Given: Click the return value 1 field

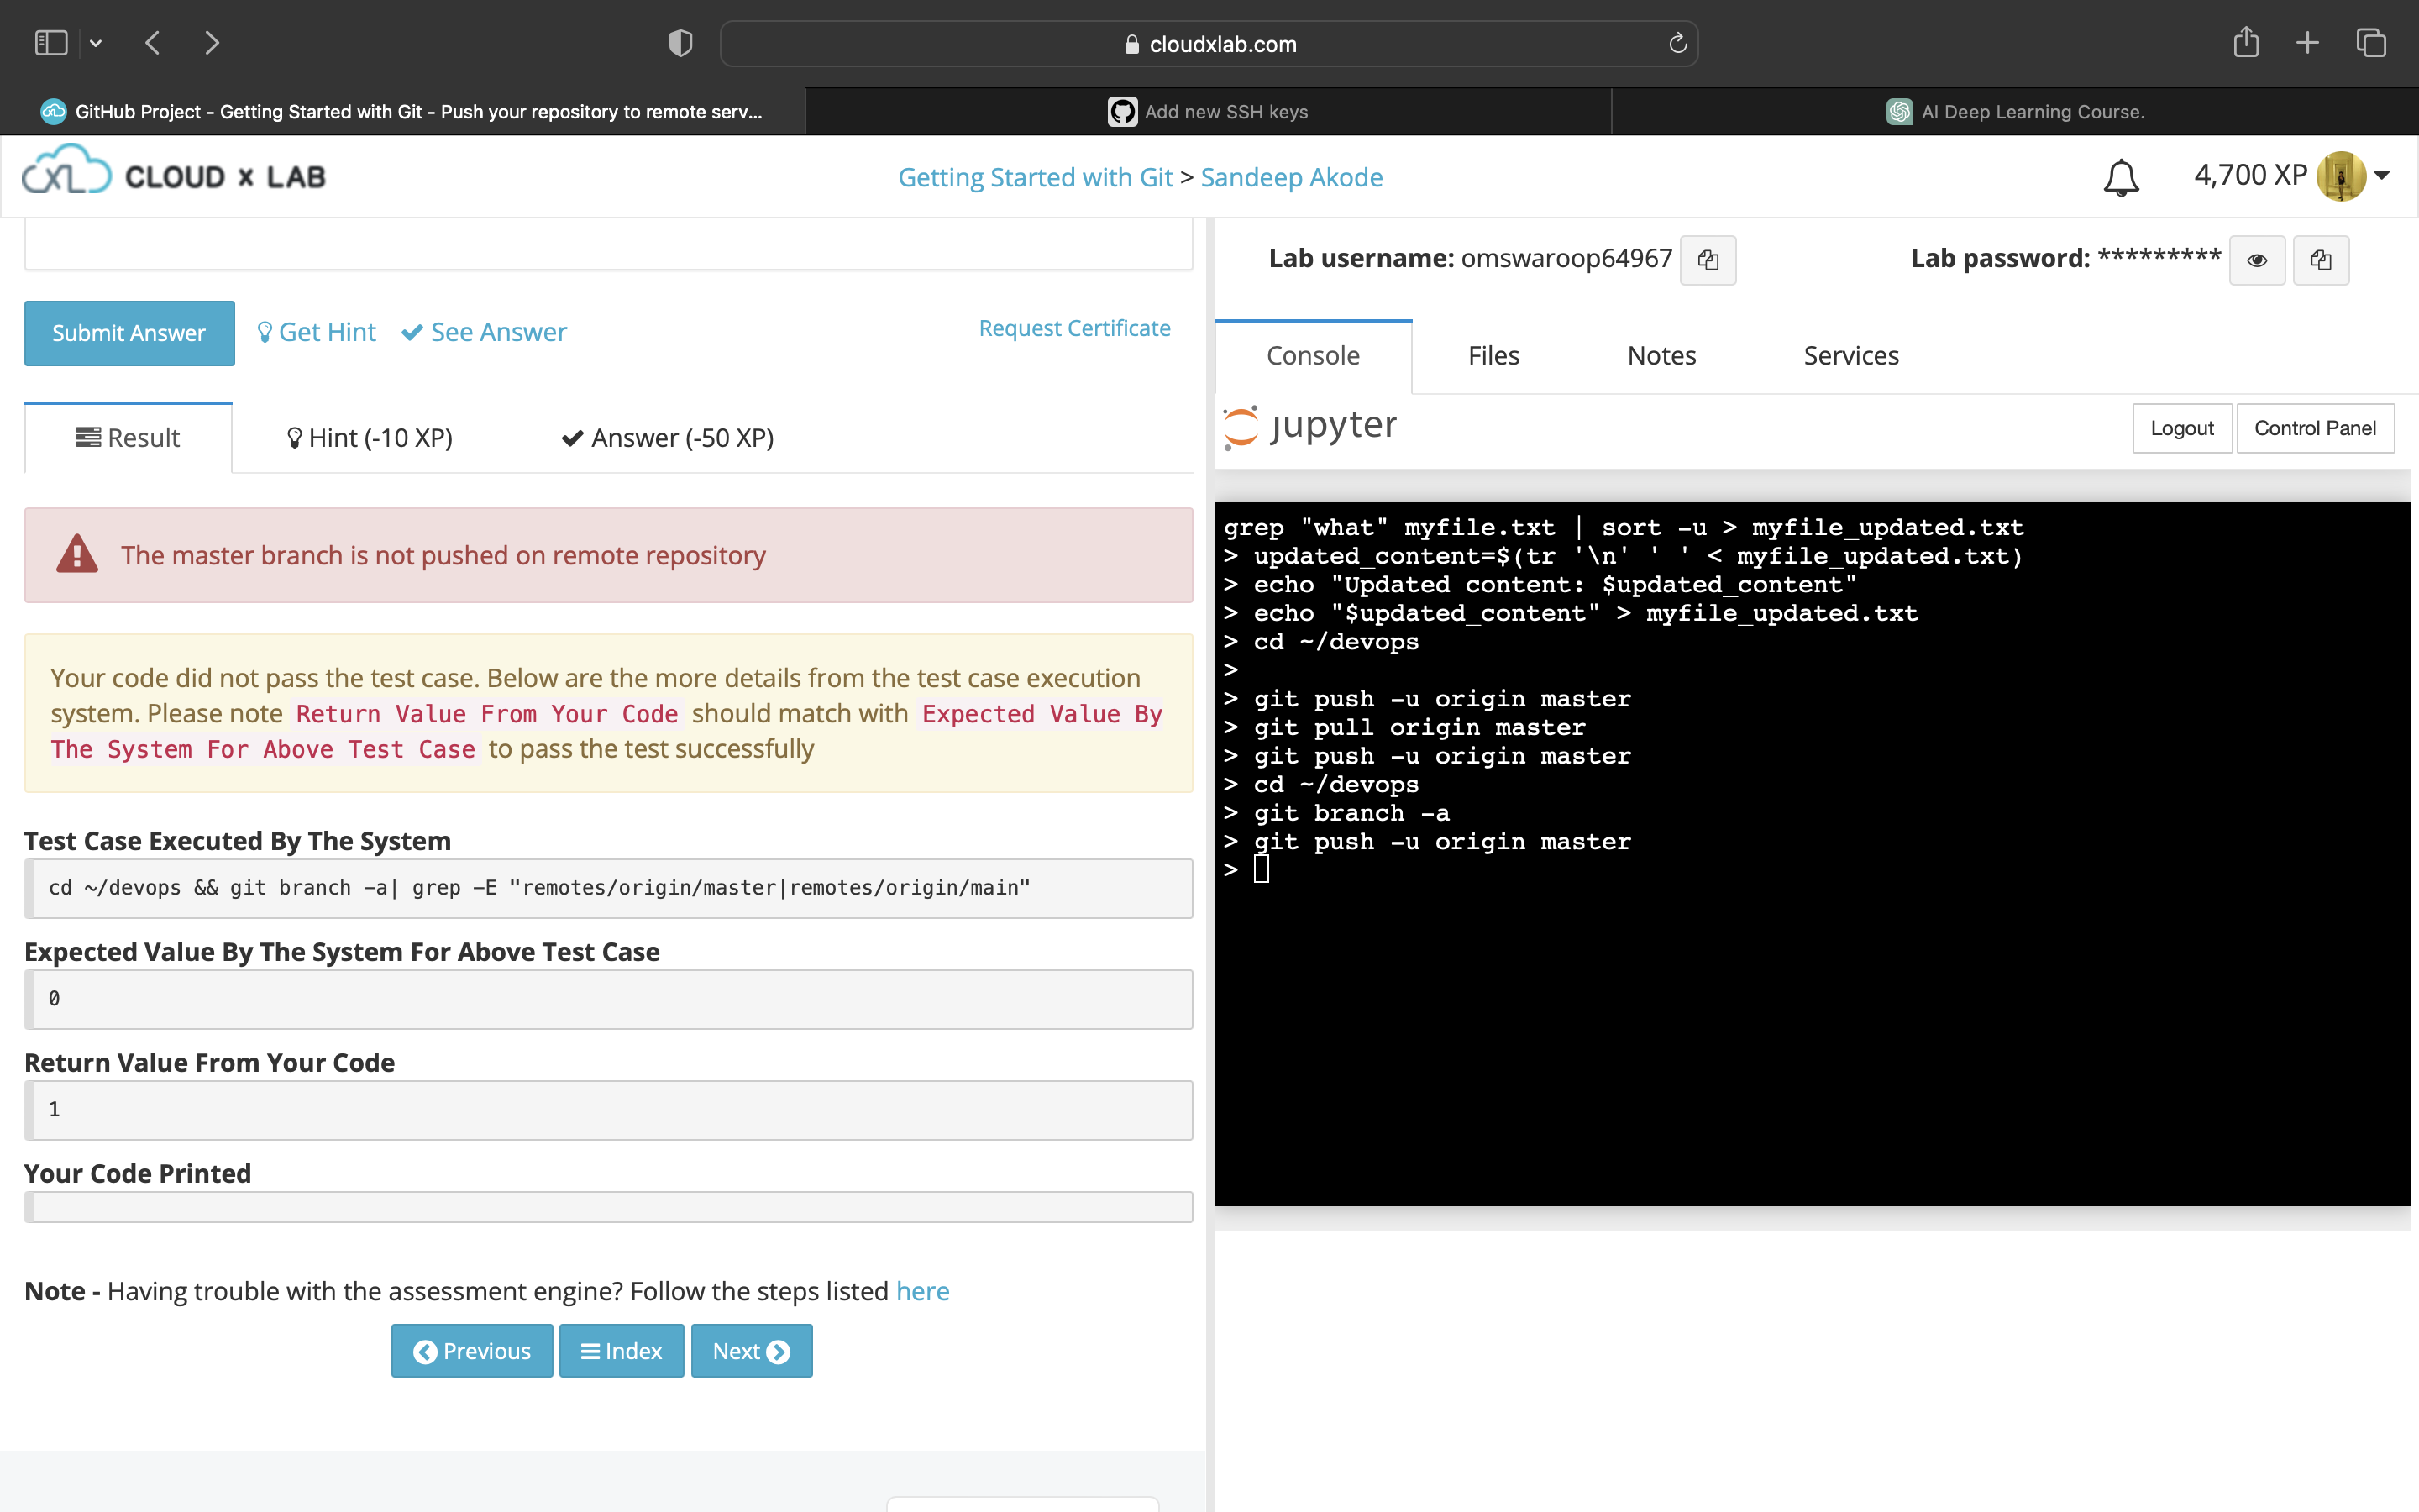Looking at the screenshot, I should click(609, 1110).
